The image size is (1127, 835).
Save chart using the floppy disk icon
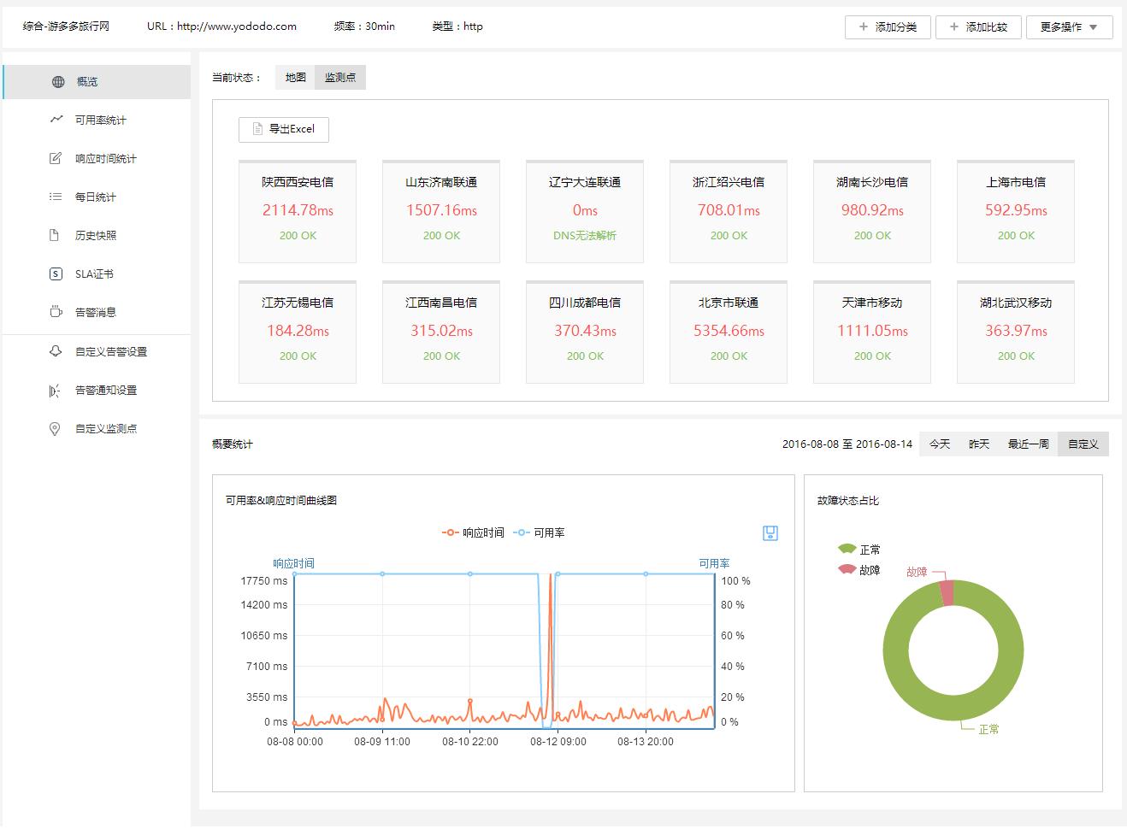tap(770, 533)
